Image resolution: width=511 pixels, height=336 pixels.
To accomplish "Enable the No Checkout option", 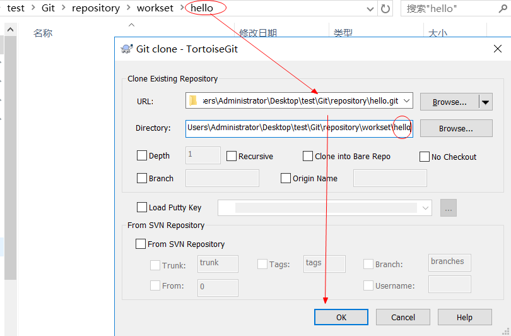I will (x=425, y=157).
